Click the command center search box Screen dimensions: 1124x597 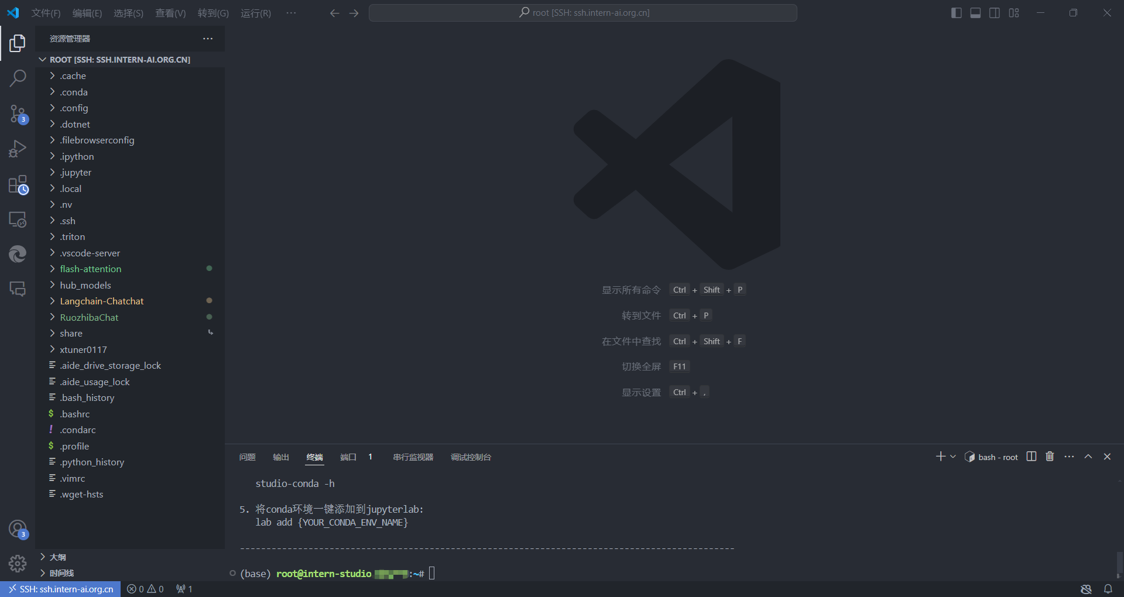583,13
